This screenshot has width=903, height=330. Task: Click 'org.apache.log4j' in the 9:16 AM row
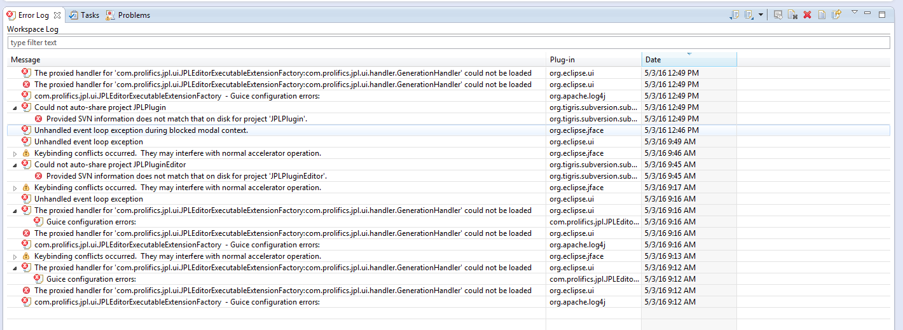pyautogui.click(x=577, y=245)
